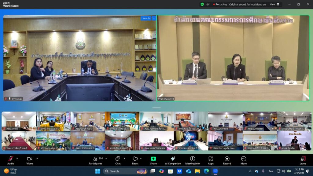
Task: Open the More menu in the toolbar
Action: point(244,160)
